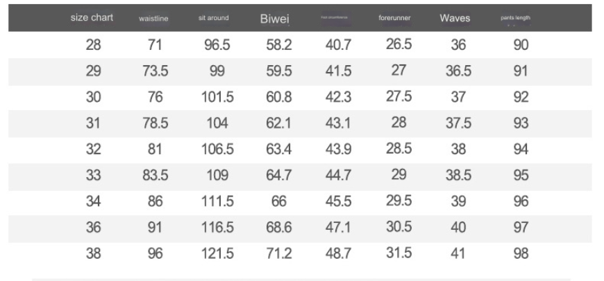Select the sit around value 121.5
Viewport: 604px width, 281px height.
point(217,254)
